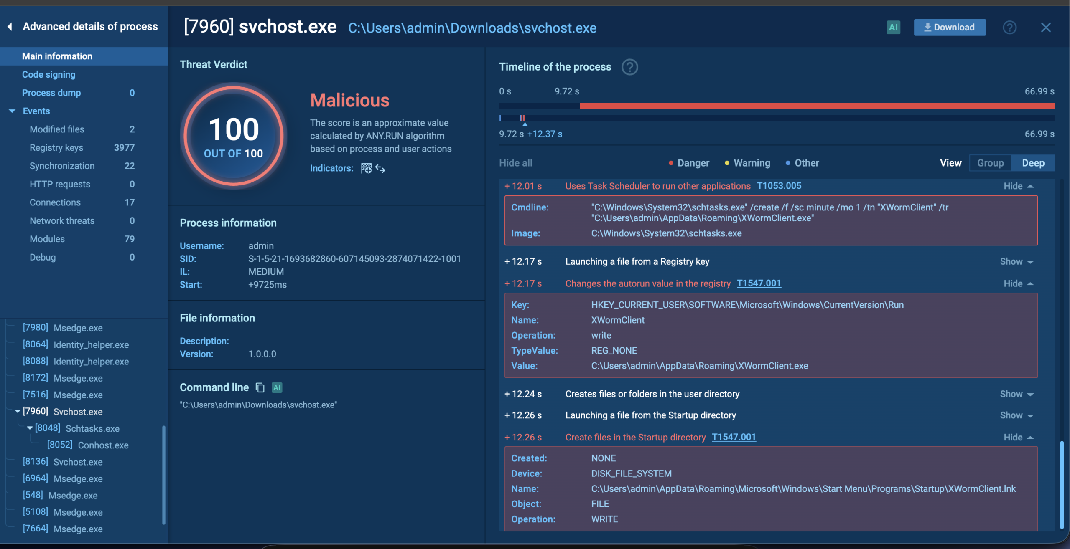The image size is (1070, 549).
Task: Click the Indicators label
Action: click(331, 168)
